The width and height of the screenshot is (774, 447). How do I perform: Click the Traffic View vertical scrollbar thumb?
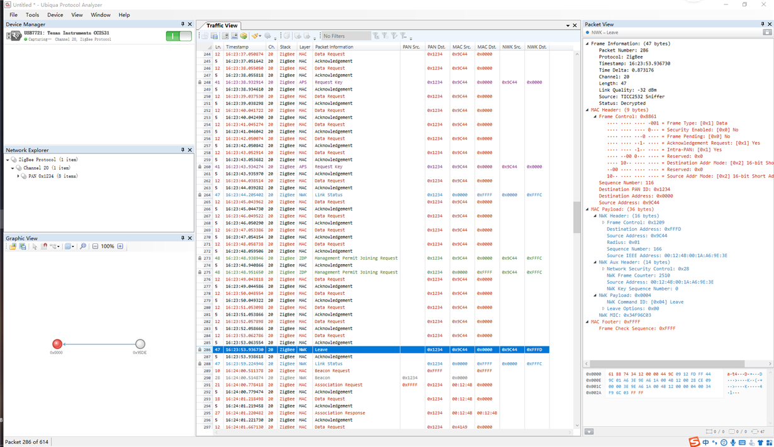coord(576,218)
